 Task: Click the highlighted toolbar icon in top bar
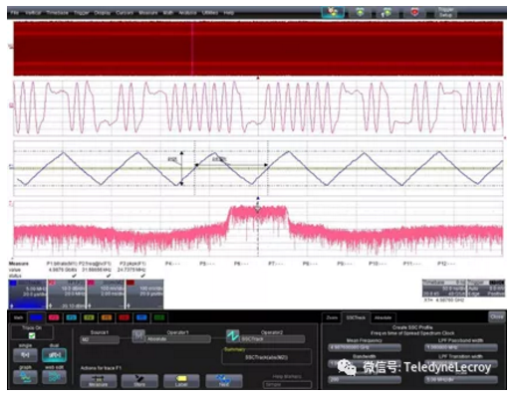[x=333, y=12]
